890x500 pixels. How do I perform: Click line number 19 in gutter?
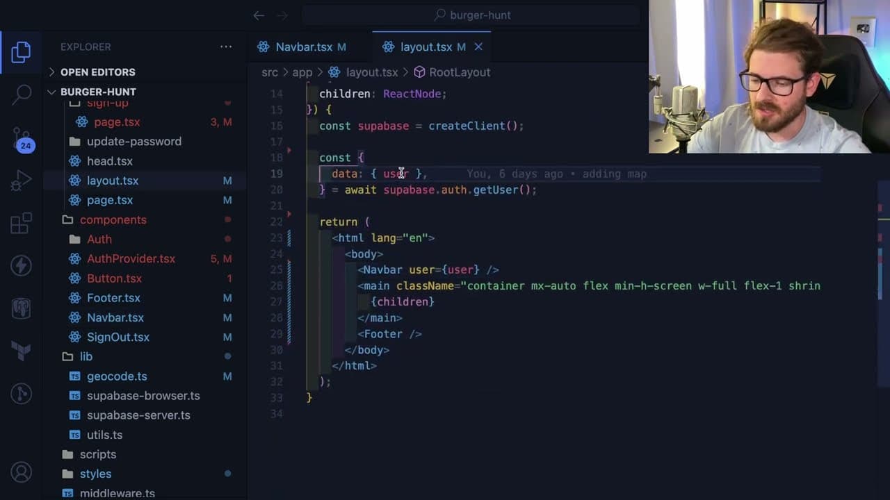coord(276,174)
